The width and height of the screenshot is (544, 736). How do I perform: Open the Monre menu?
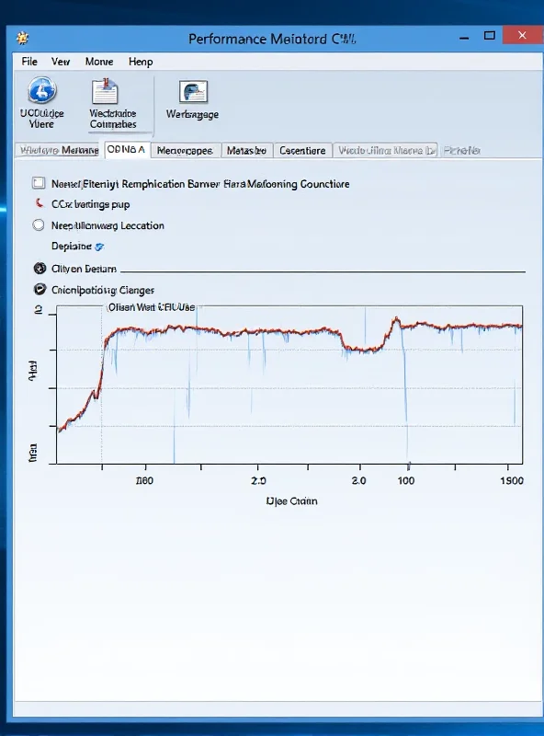pos(99,62)
